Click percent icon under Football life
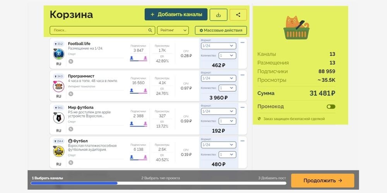The height and width of the screenshot is (193, 387). pyautogui.click(x=70, y=61)
